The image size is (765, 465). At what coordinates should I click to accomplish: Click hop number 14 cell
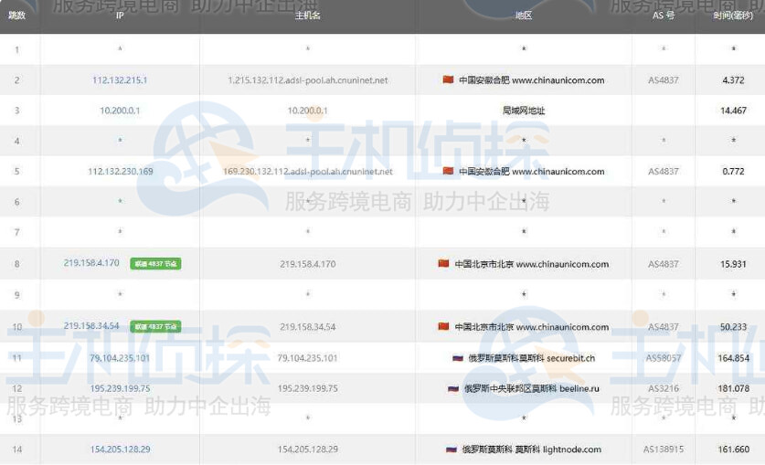coord(17,449)
